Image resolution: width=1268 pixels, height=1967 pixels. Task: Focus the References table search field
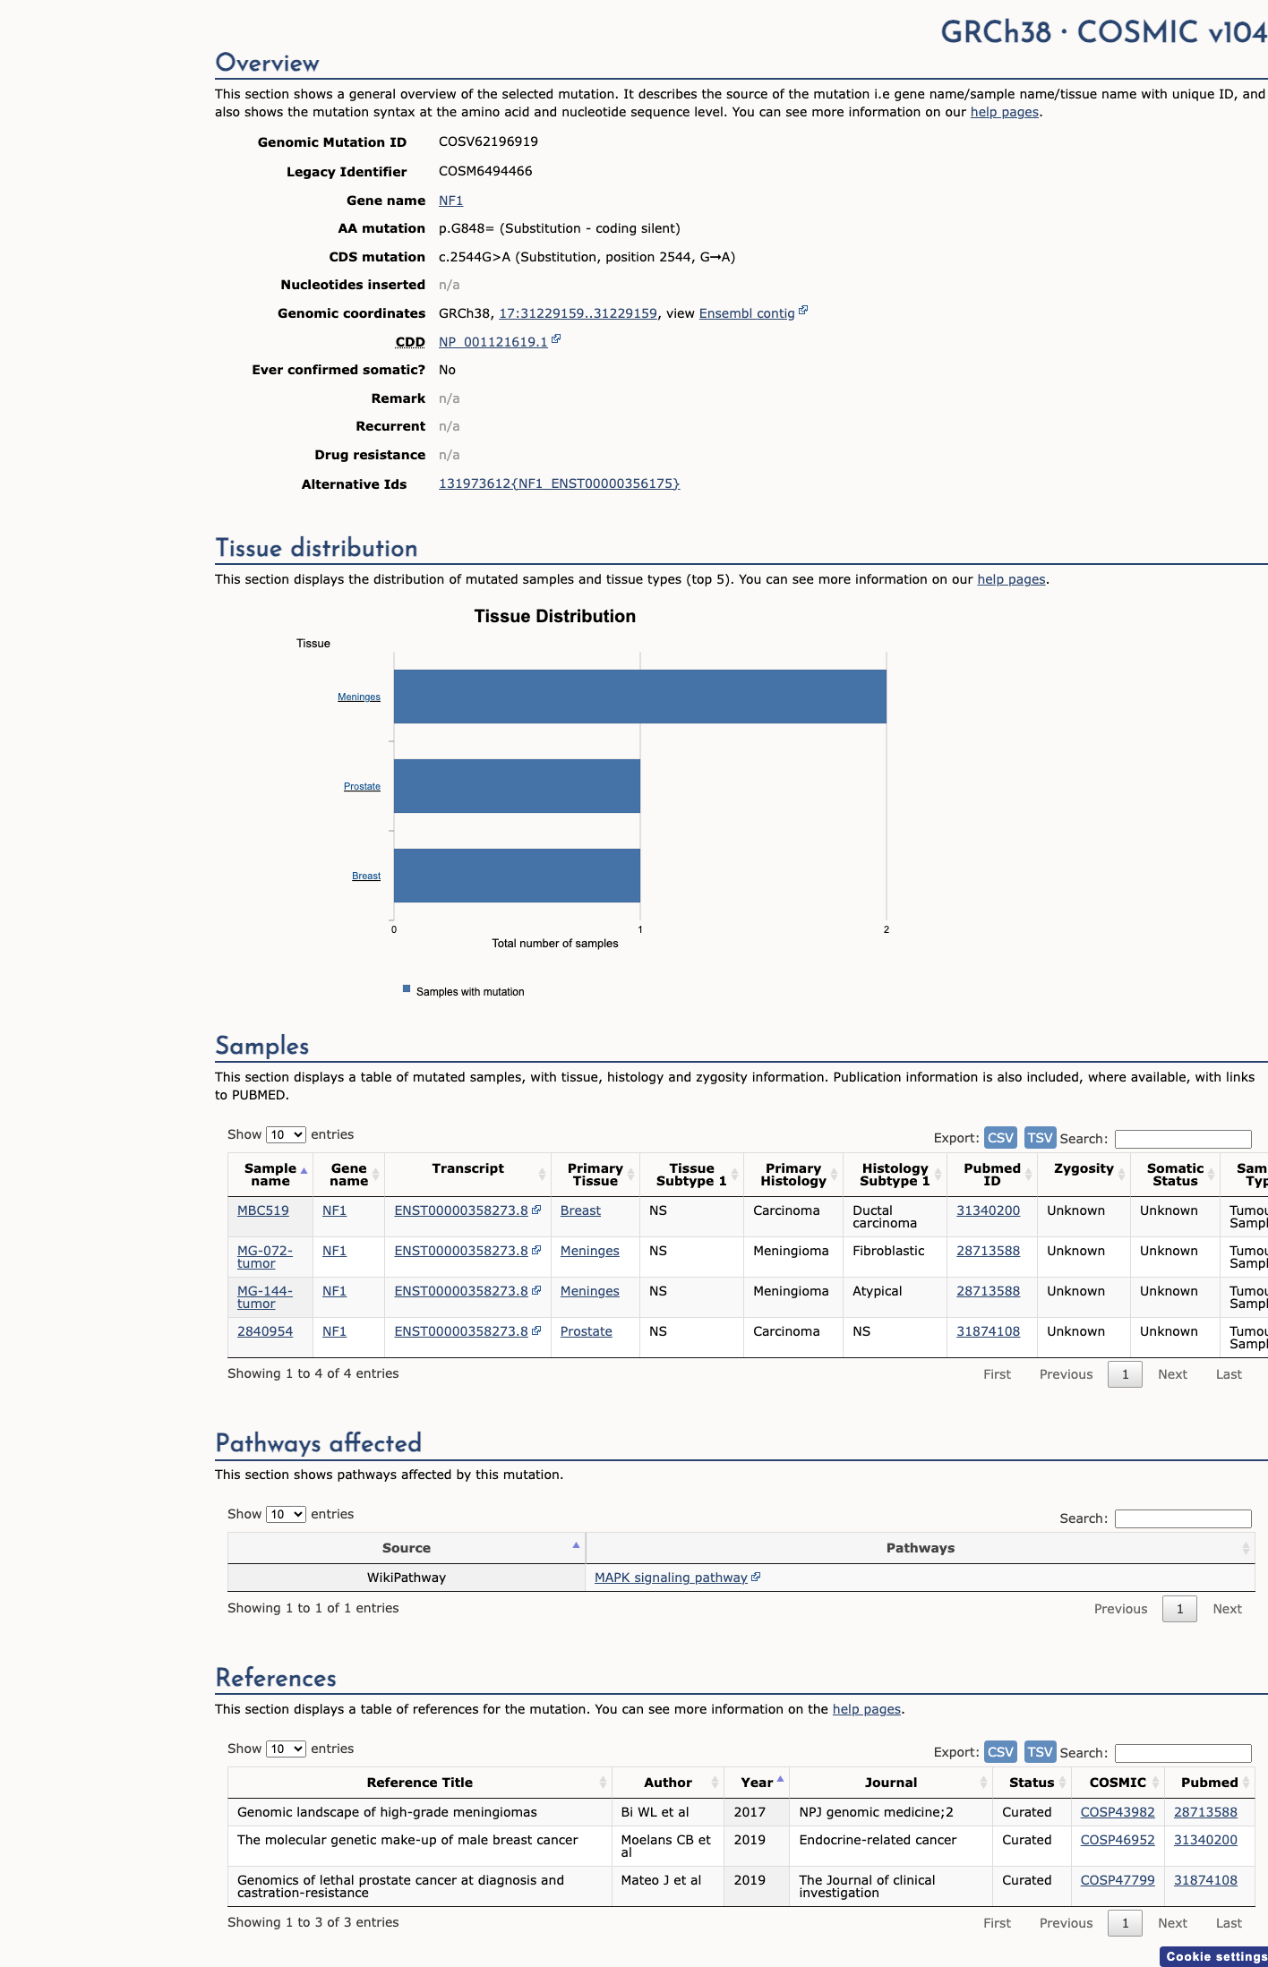[1183, 1753]
